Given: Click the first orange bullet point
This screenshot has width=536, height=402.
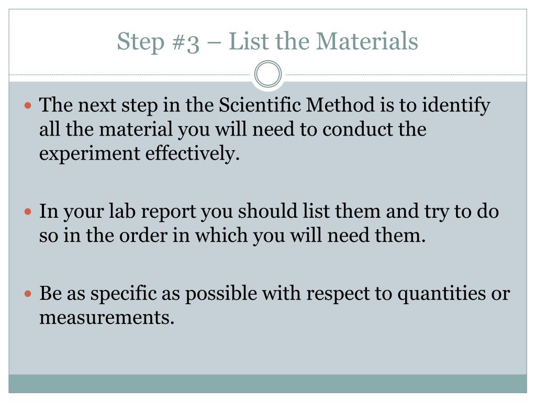Looking at the screenshot, I should [28, 105].
